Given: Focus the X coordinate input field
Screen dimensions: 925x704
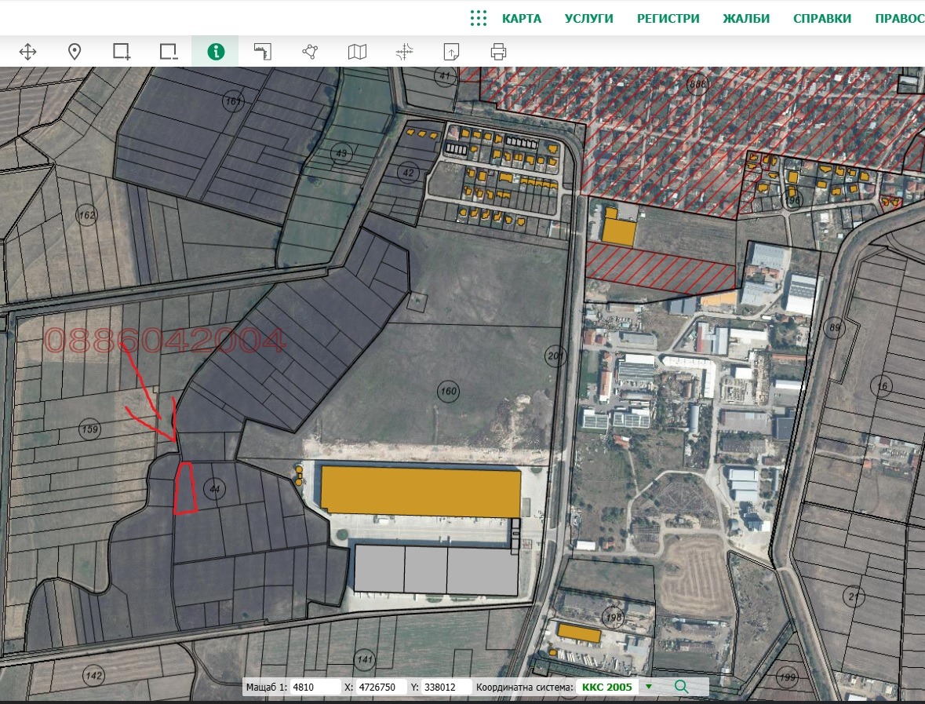Looking at the screenshot, I should (381, 687).
